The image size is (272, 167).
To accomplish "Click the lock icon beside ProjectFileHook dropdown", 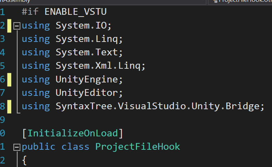I will pyautogui.click(x=216, y=1).
